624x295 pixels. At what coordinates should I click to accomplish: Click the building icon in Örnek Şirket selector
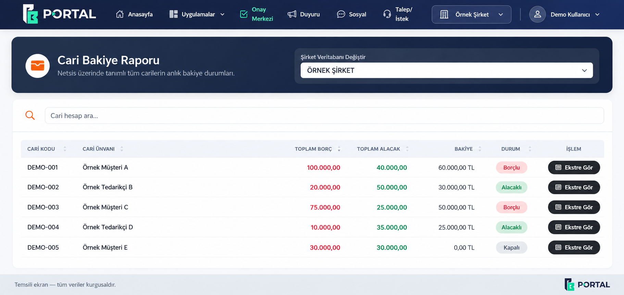pyautogui.click(x=444, y=14)
